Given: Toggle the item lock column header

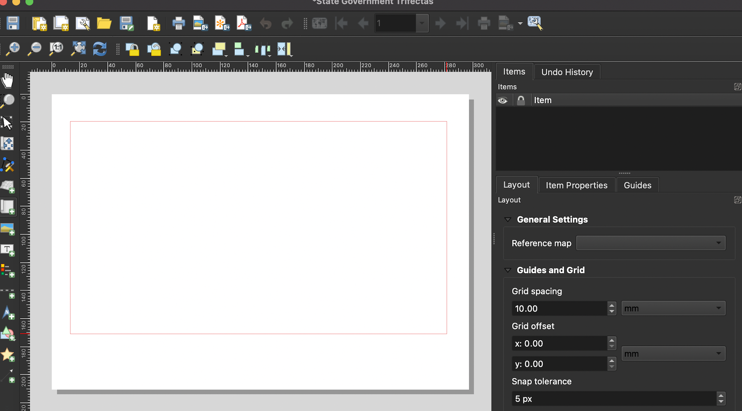Looking at the screenshot, I should click(521, 100).
